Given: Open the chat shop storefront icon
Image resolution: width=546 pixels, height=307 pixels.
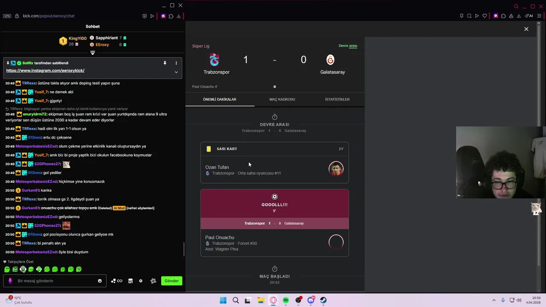Looking at the screenshot, I should click(x=131, y=281).
